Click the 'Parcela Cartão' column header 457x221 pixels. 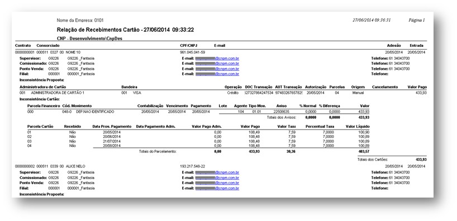tap(40, 127)
